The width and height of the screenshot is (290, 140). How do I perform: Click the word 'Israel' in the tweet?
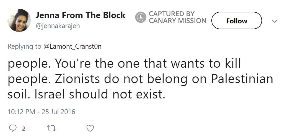(50, 94)
